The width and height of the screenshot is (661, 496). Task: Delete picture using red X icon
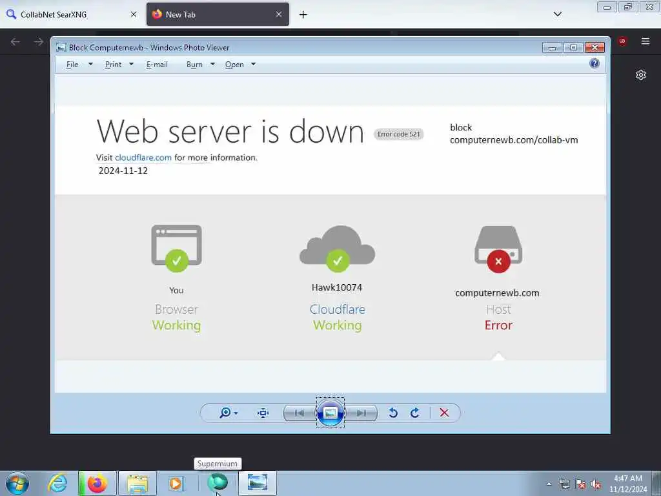point(444,413)
